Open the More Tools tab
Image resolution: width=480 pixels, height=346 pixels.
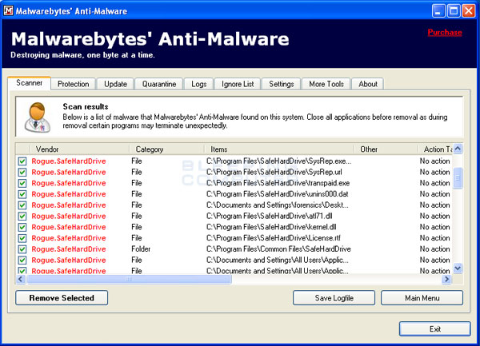click(326, 84)
